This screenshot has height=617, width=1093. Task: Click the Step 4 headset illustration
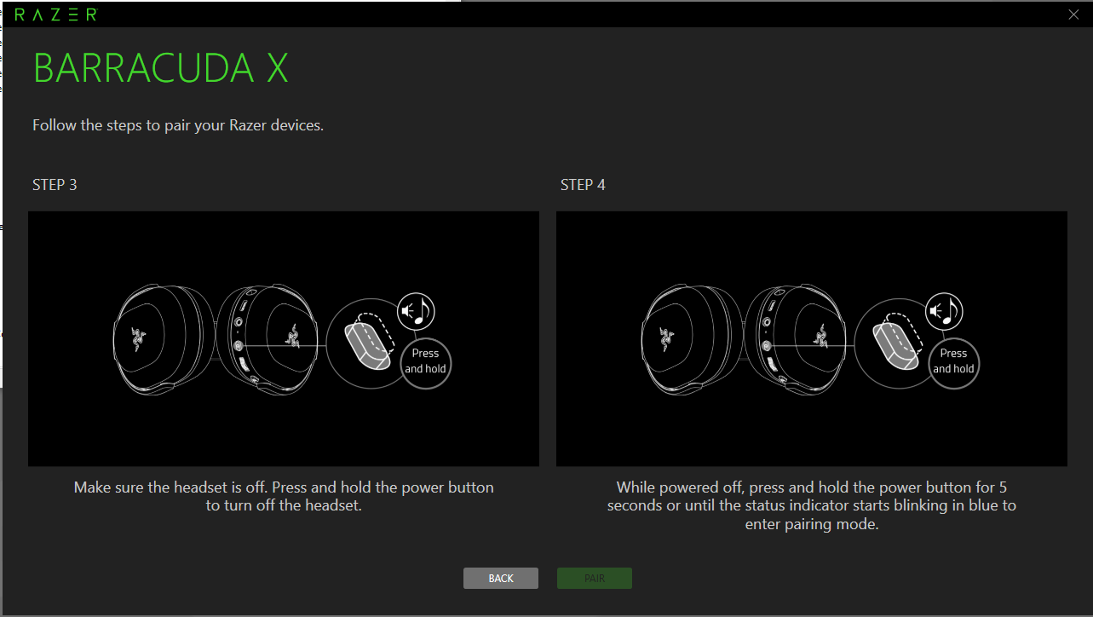point(812,338)
